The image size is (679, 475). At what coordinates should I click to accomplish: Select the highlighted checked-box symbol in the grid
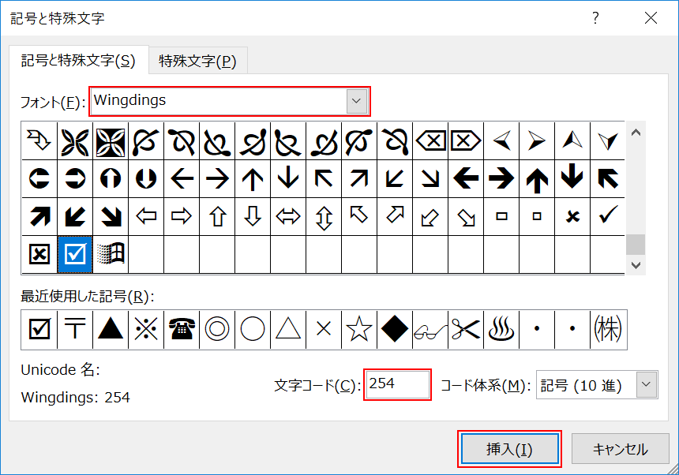(75, 254)
